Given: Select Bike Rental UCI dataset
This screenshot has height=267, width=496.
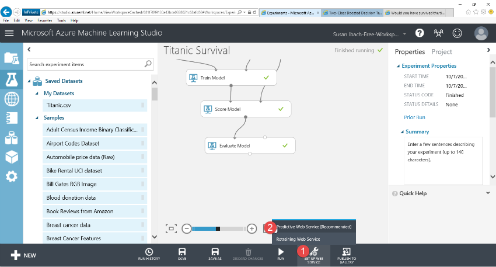Looking at the screenshot, I should (x=95, y=171).
